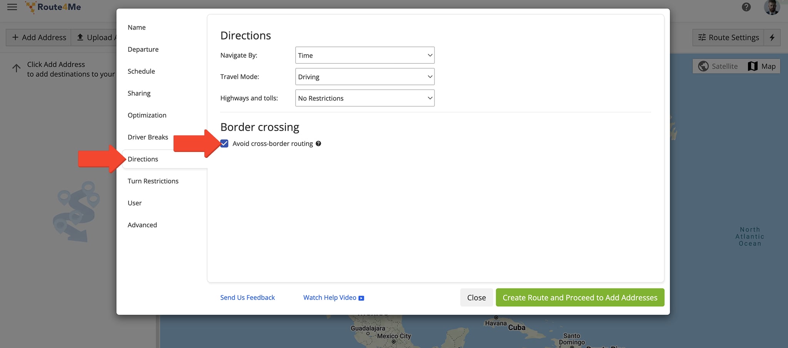Expand the Travel Mode dropdown
Screen dimensions: 788x348
coord(364,77)
